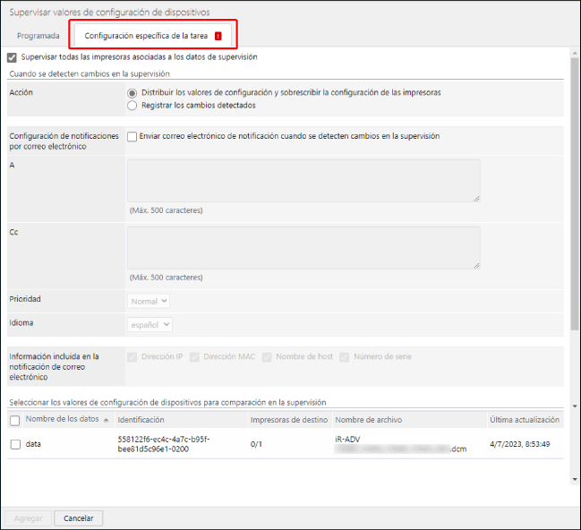Click the scrollbar up arrow
The width and height of the screenshot is (581, 530).
pos(575,52)
